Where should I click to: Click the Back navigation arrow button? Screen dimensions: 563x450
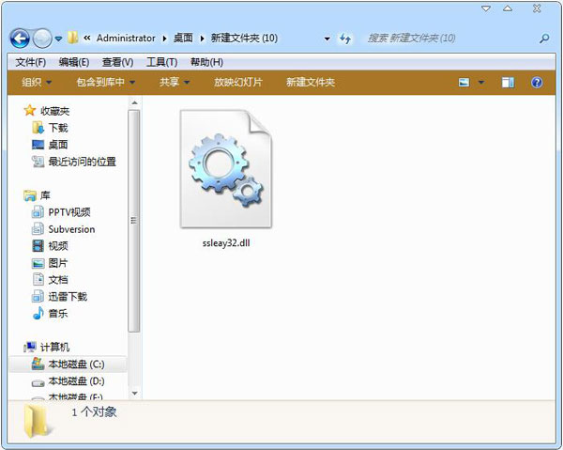click(21, 39)
